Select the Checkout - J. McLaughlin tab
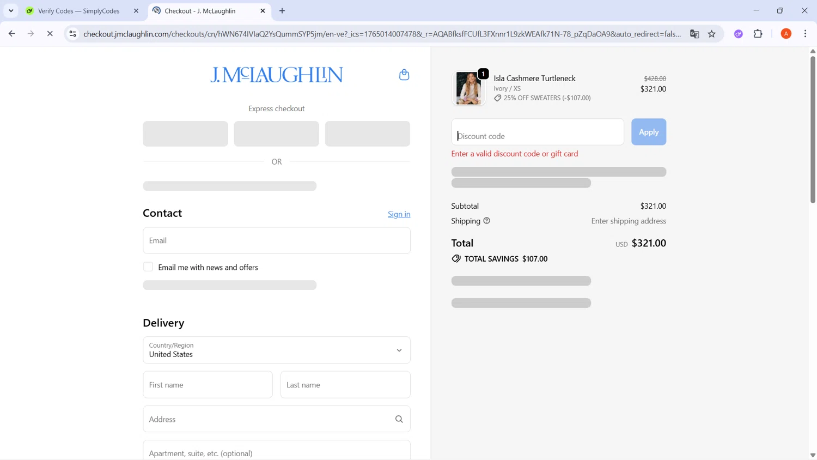This screenshot has width=817, height=460. click(x=200, y=11)
